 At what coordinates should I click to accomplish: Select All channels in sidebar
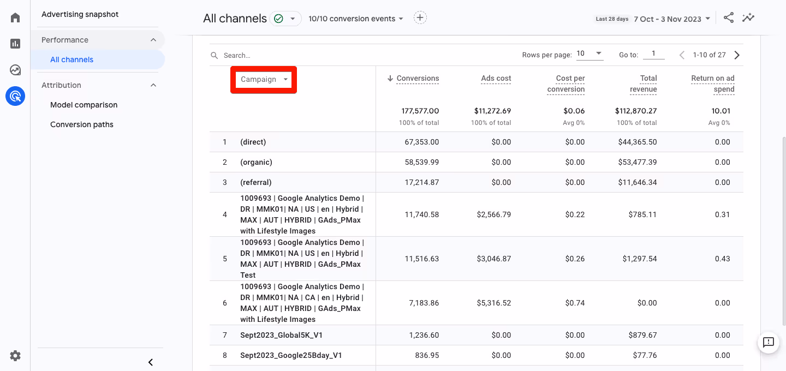tap(98, 59)
